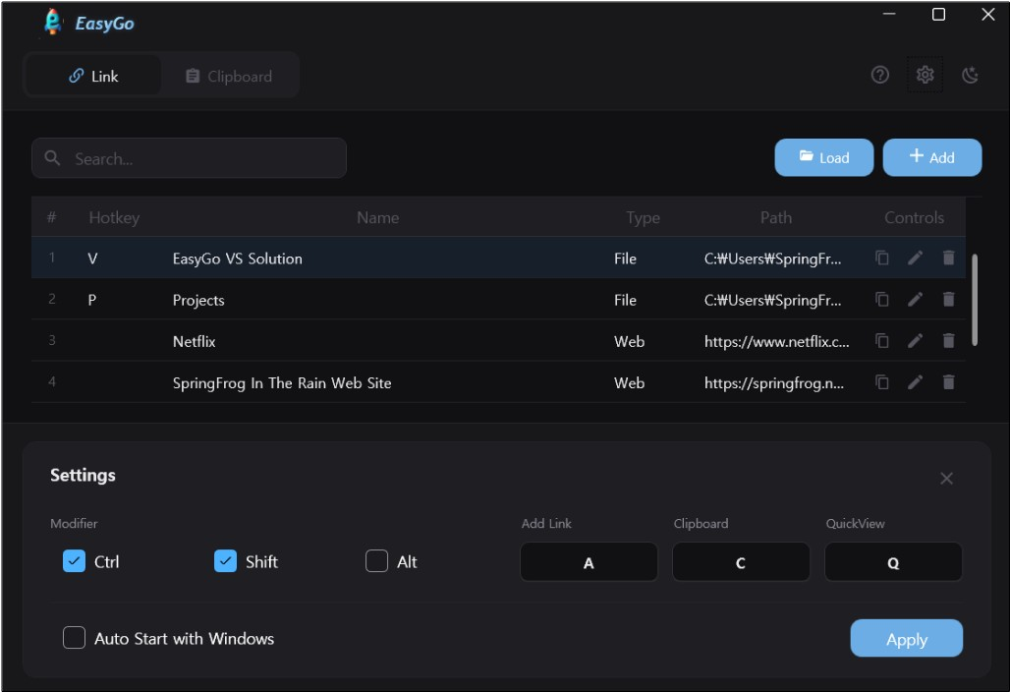The image size is (1010, 692).
Task: Sort by the Hotkey column header
Action: (x=114, y=218)
